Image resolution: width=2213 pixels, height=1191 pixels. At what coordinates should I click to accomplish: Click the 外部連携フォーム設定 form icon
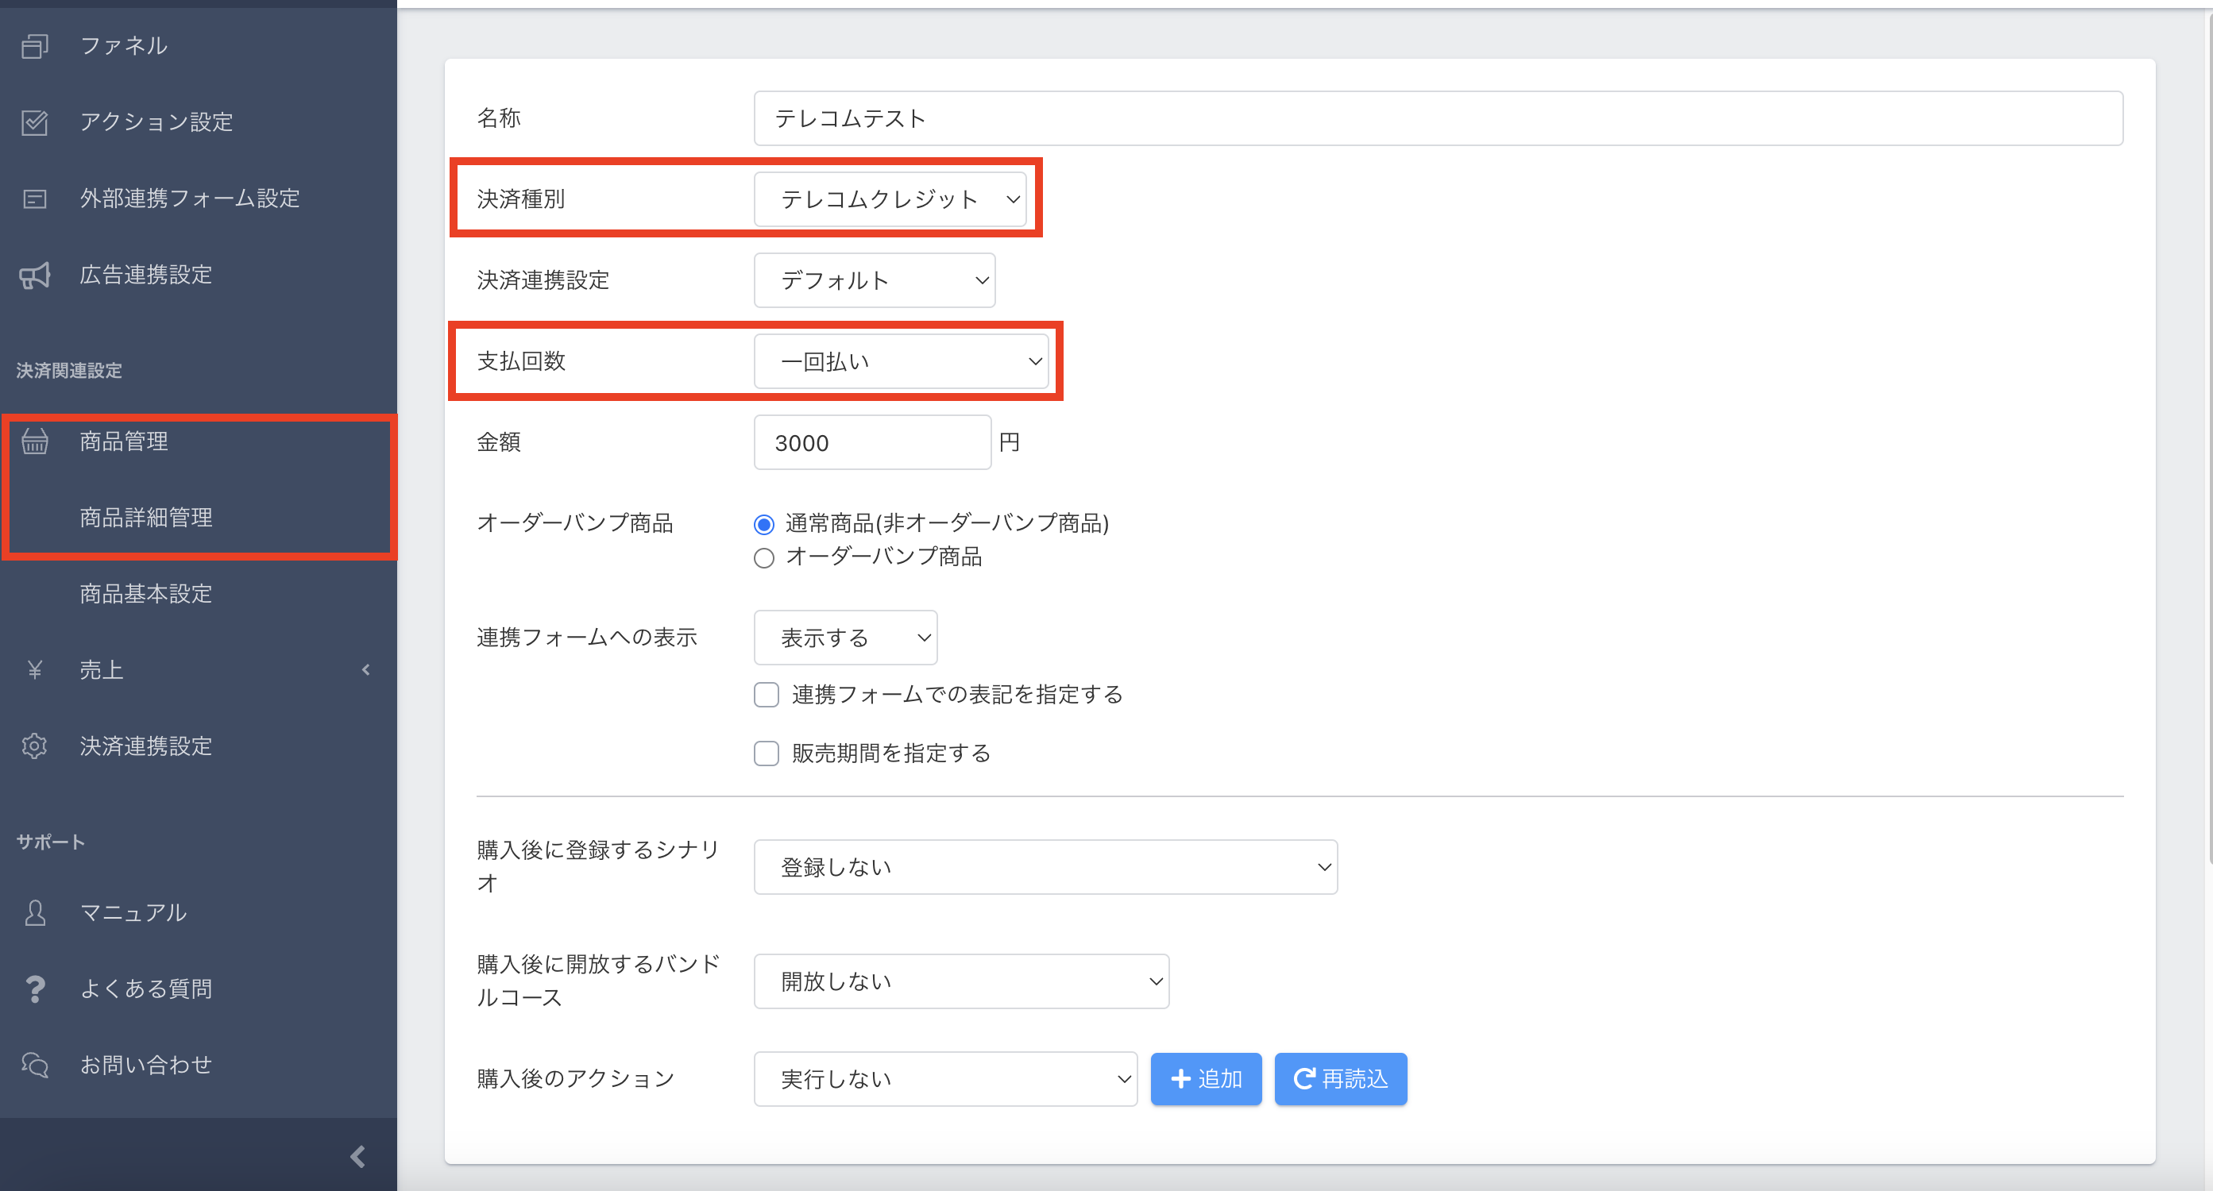coord(34,199)
